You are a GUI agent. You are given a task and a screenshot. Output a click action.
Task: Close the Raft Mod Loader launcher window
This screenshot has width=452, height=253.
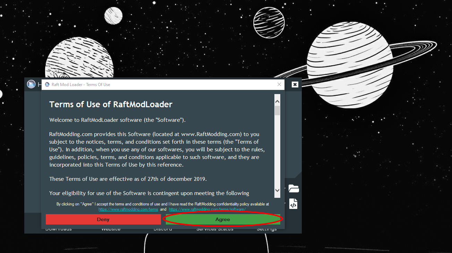pyautogui.click(x=295, y=84)
